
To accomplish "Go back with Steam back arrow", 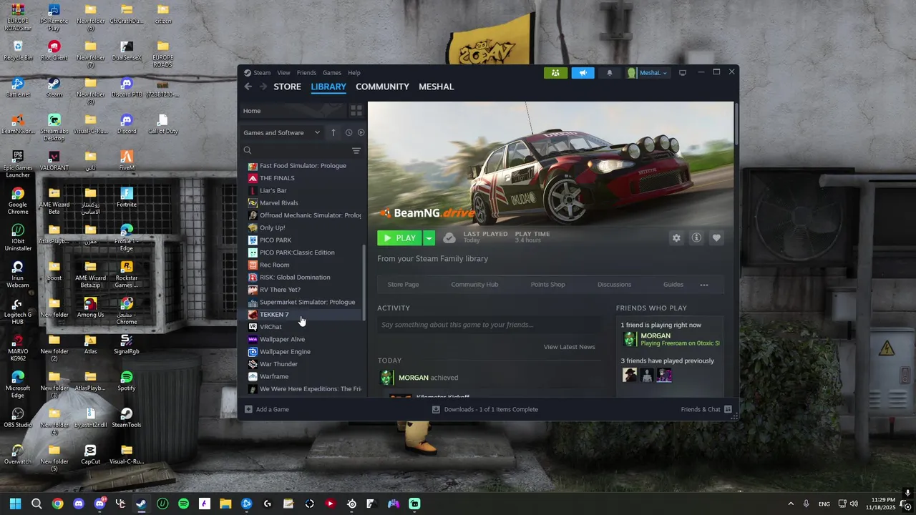I will pos(248,87).
